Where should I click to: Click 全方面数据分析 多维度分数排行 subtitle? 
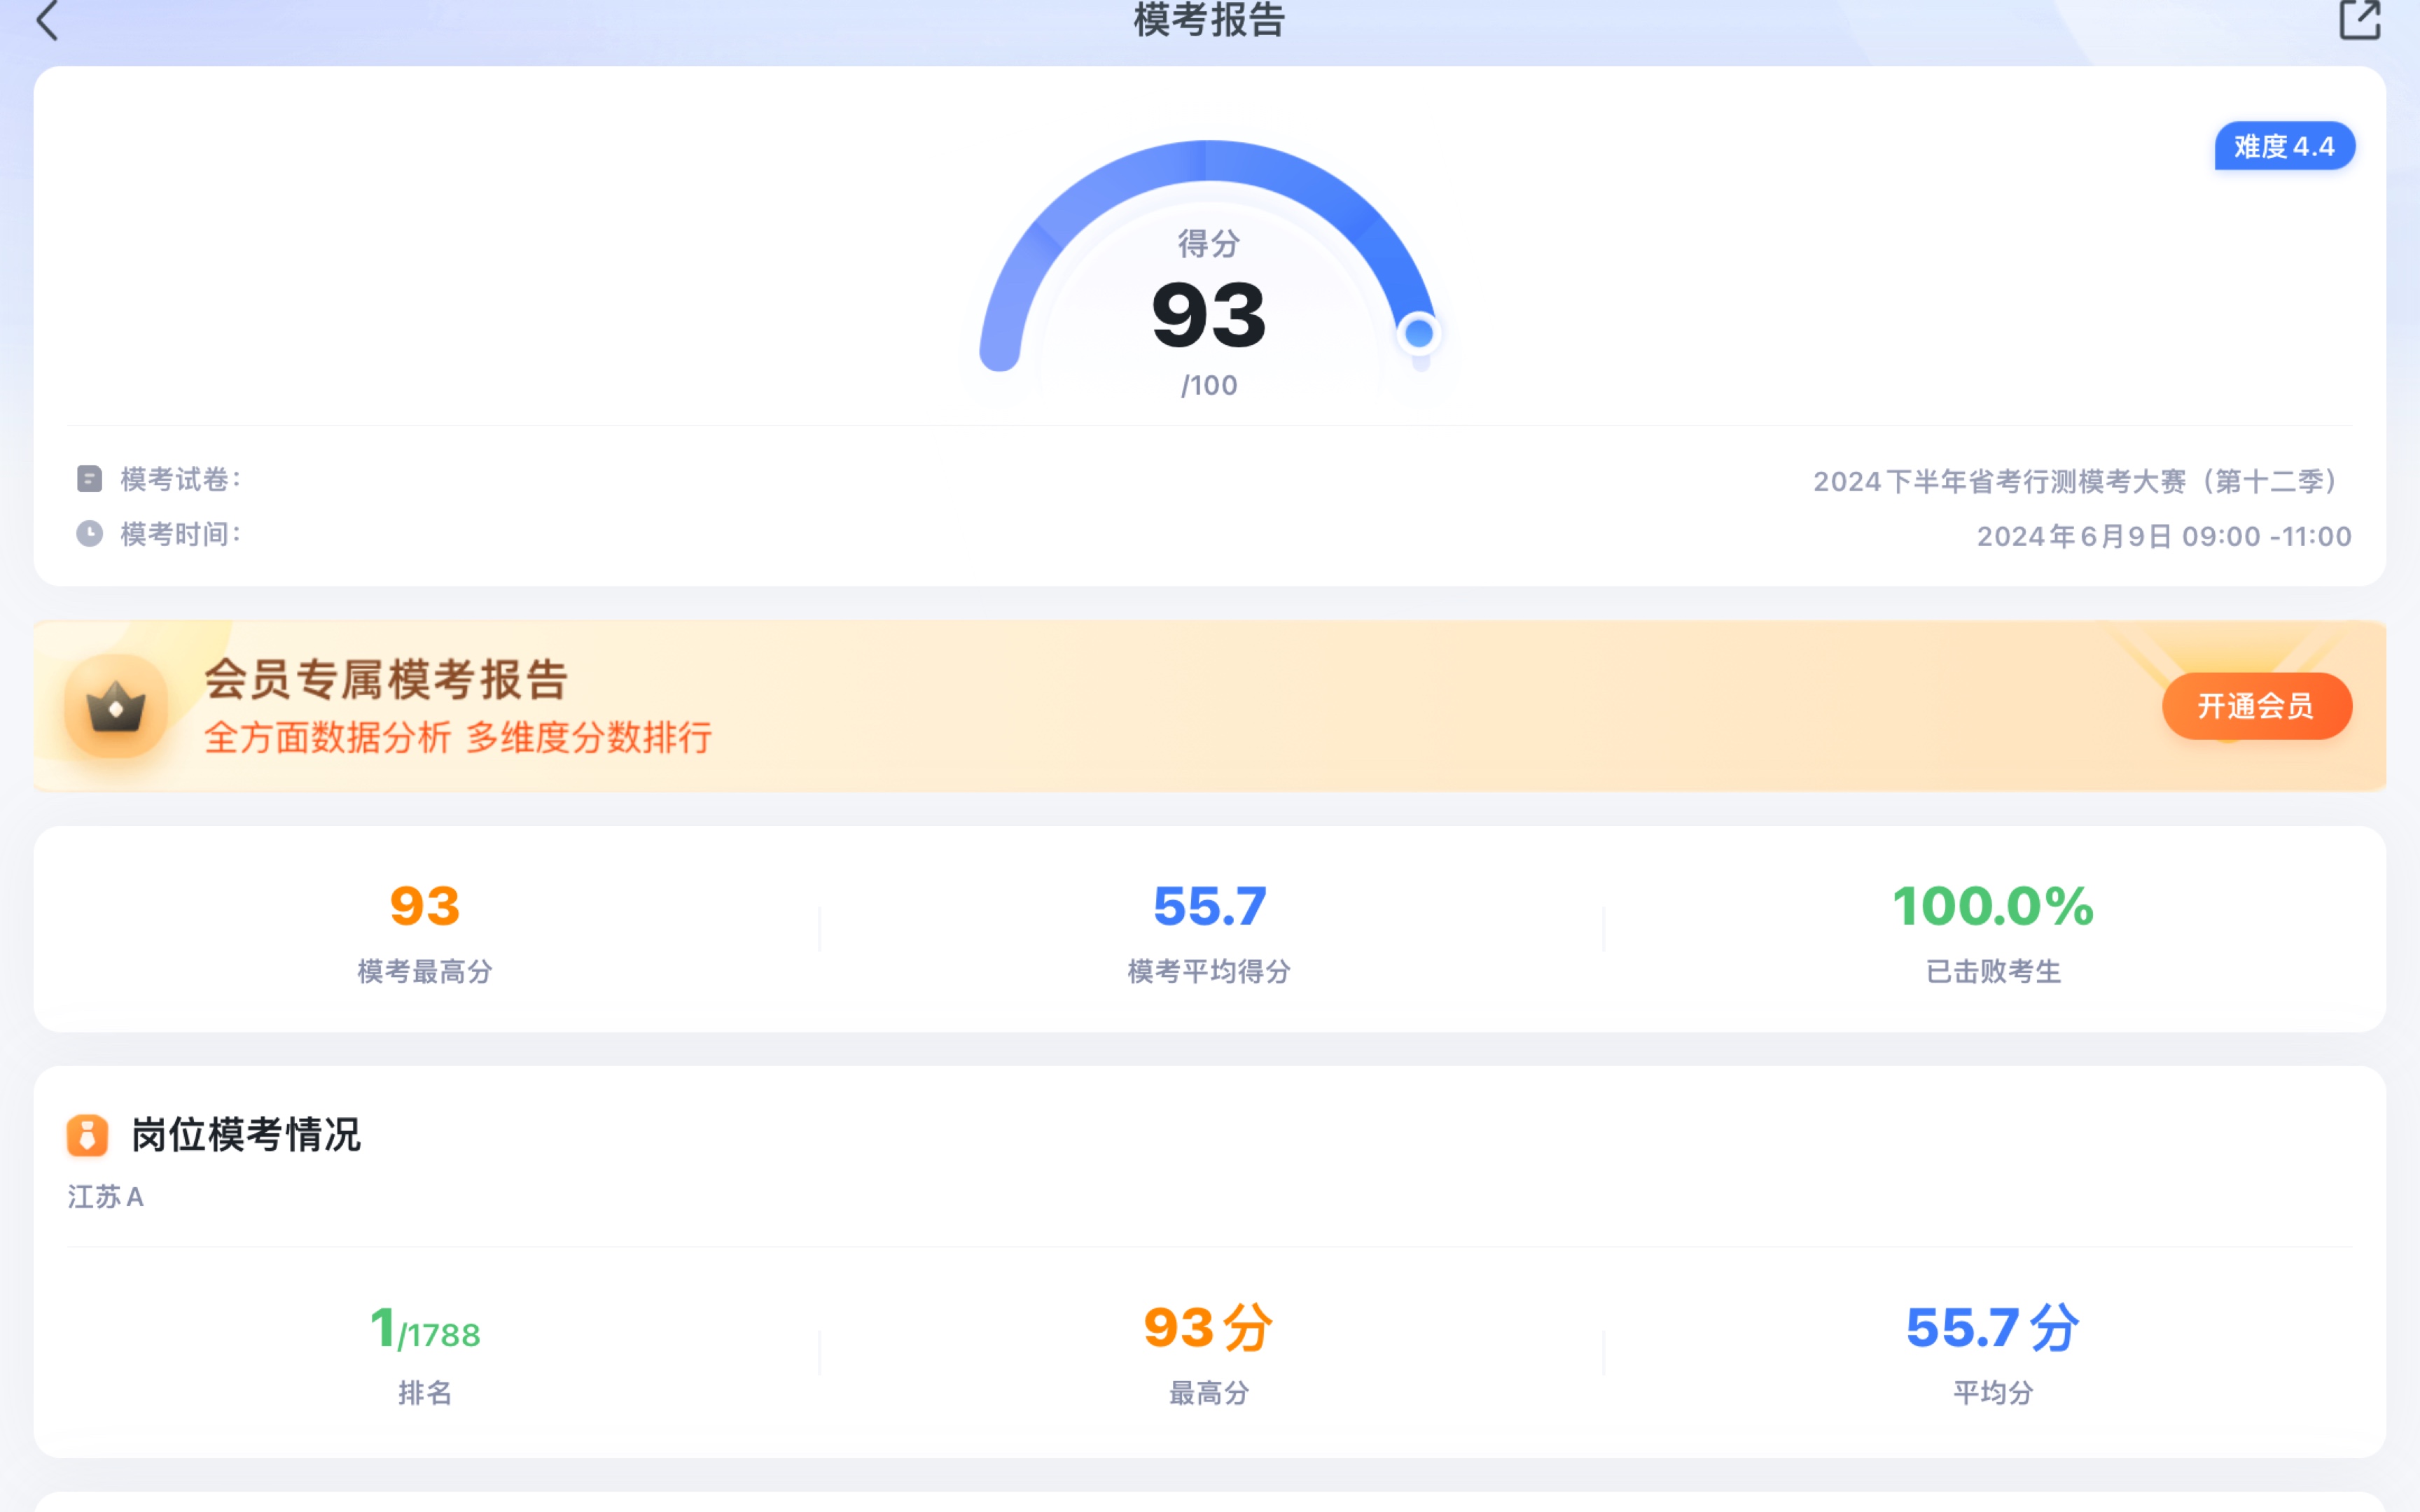(x=458, y=738)
